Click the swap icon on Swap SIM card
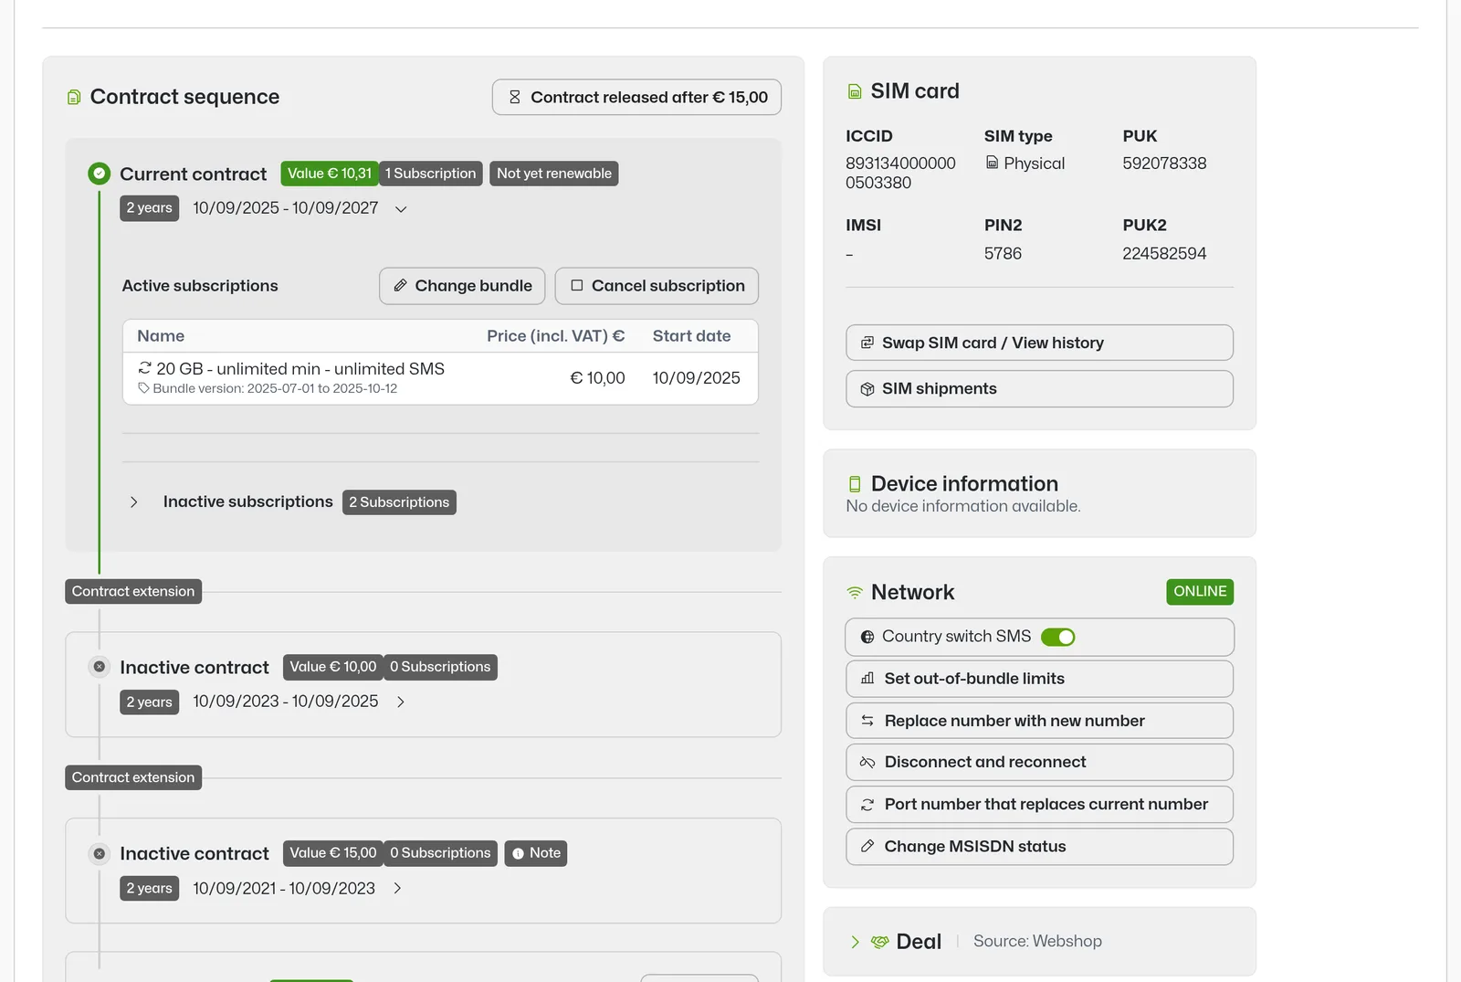1461x982 pixels. 867,343
